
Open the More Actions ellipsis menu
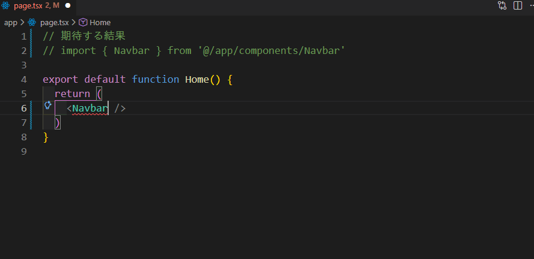(x=530, y=5)
